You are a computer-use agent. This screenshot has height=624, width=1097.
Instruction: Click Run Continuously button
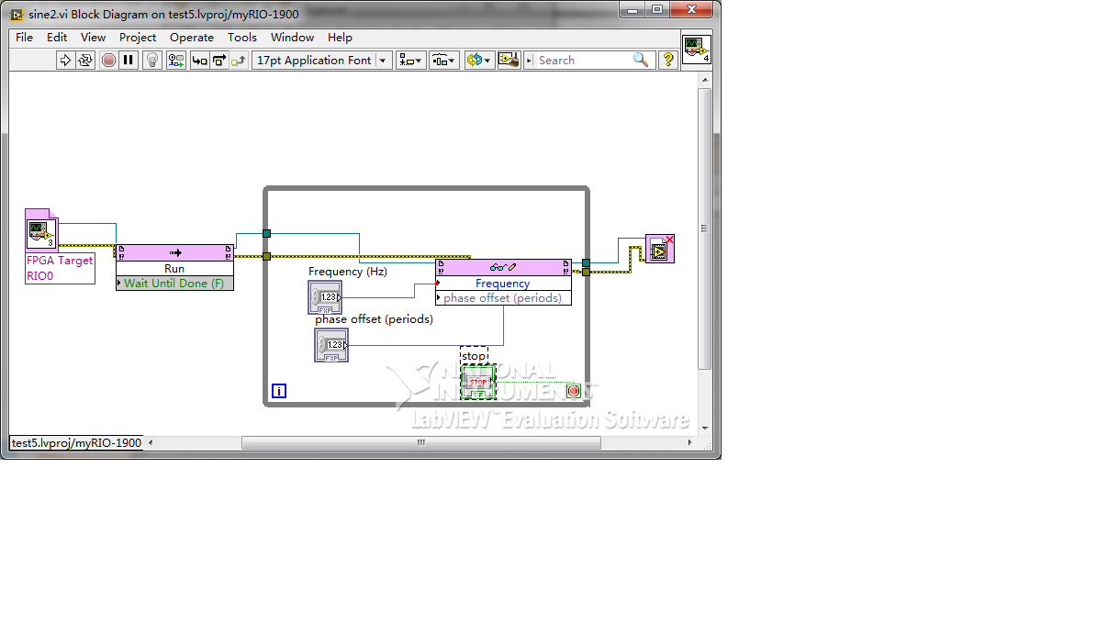85,61
